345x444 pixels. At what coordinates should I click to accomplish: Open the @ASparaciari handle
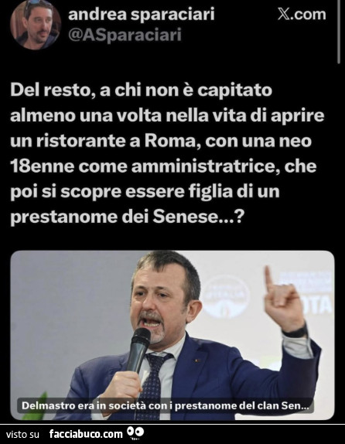click(x=125, y=36)
